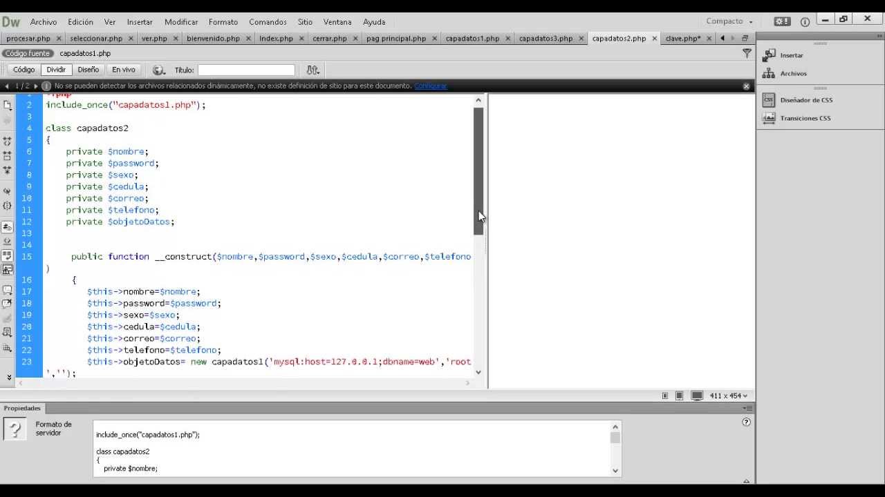This screenshot has height=497, width=885.
Task: Go to previous info bar message arrow
Action: [7, 86]
